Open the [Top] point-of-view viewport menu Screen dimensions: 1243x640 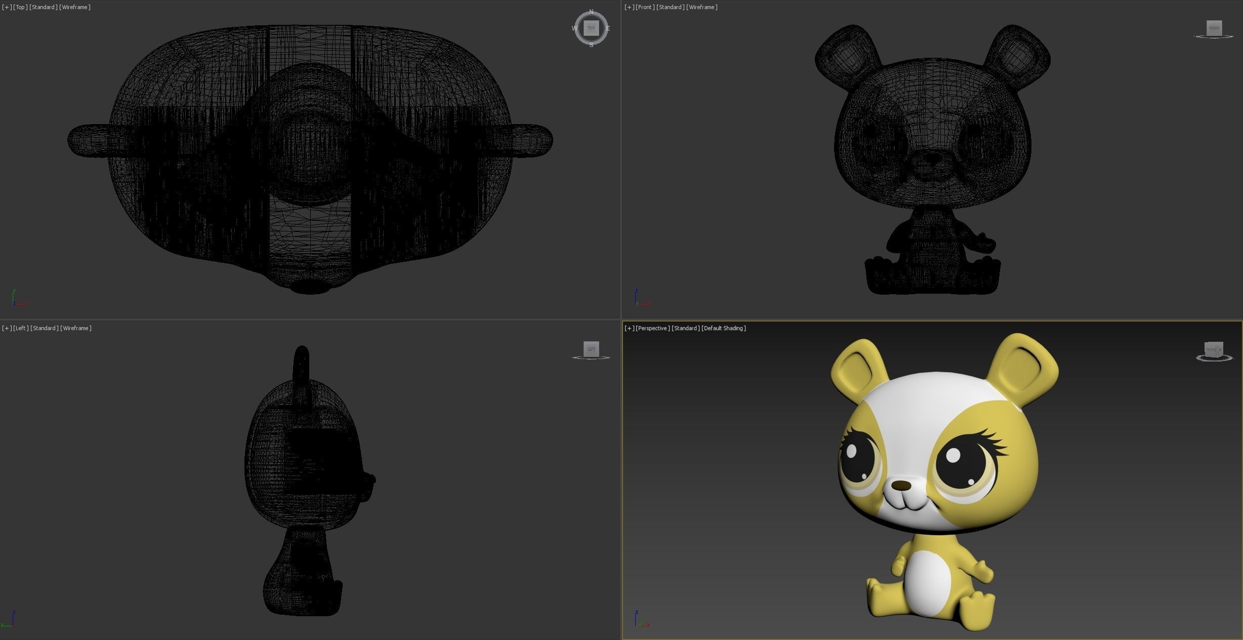coord(20,7)
